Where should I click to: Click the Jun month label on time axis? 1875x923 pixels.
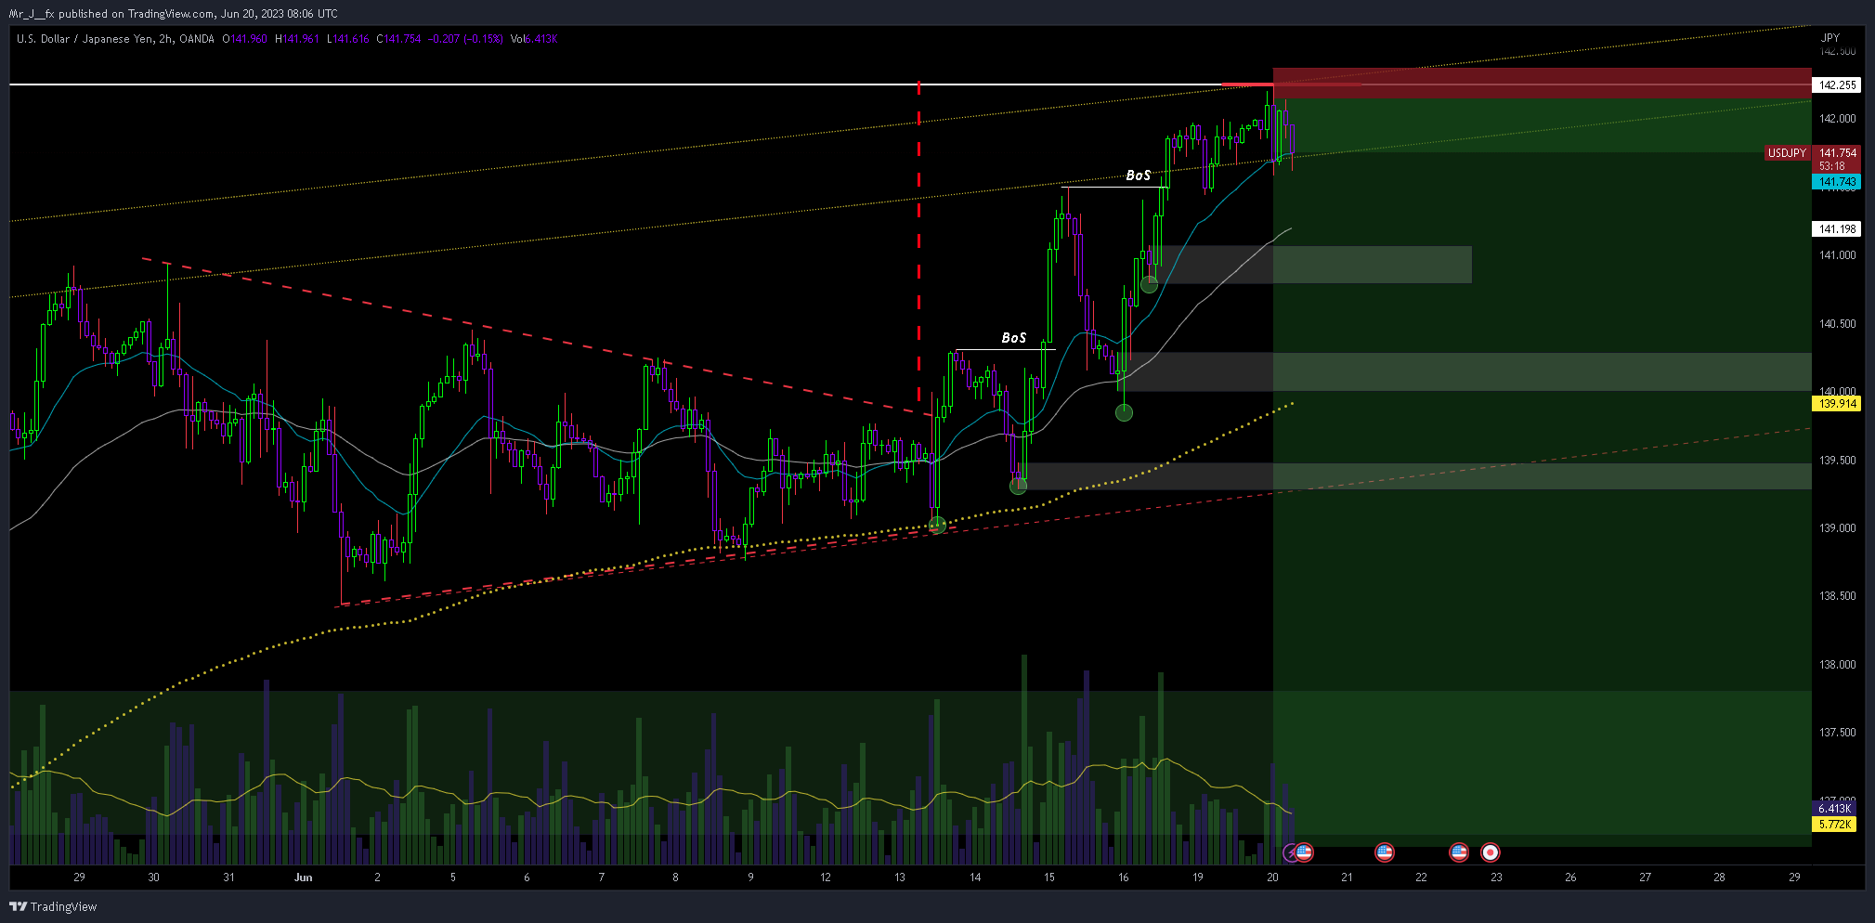pyautogui.click(x=303, y=877)
